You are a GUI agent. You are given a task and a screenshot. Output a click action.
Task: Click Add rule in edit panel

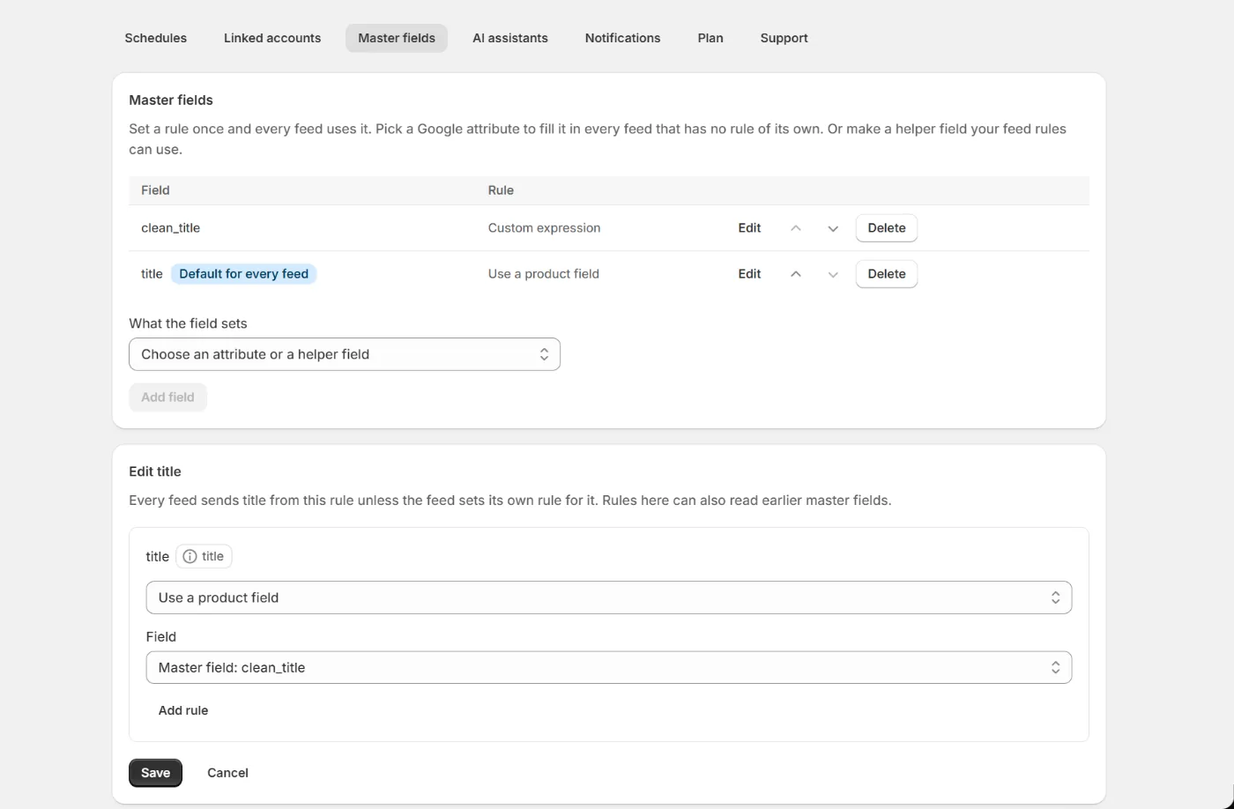click(183, 710)
